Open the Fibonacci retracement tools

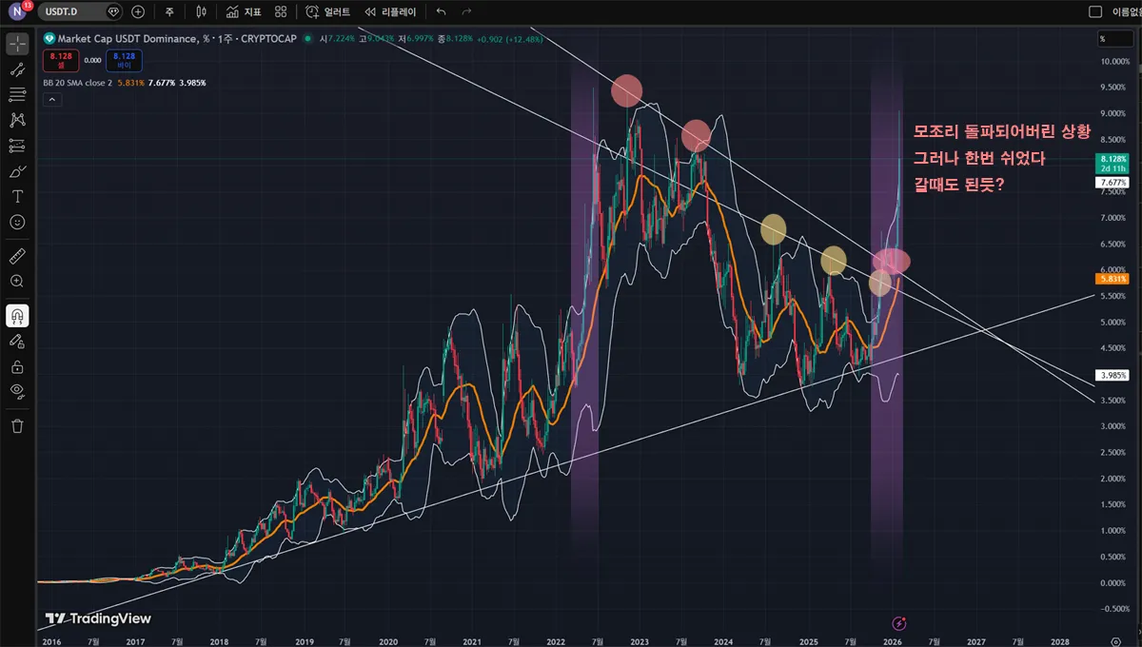(x=17, y=94)
